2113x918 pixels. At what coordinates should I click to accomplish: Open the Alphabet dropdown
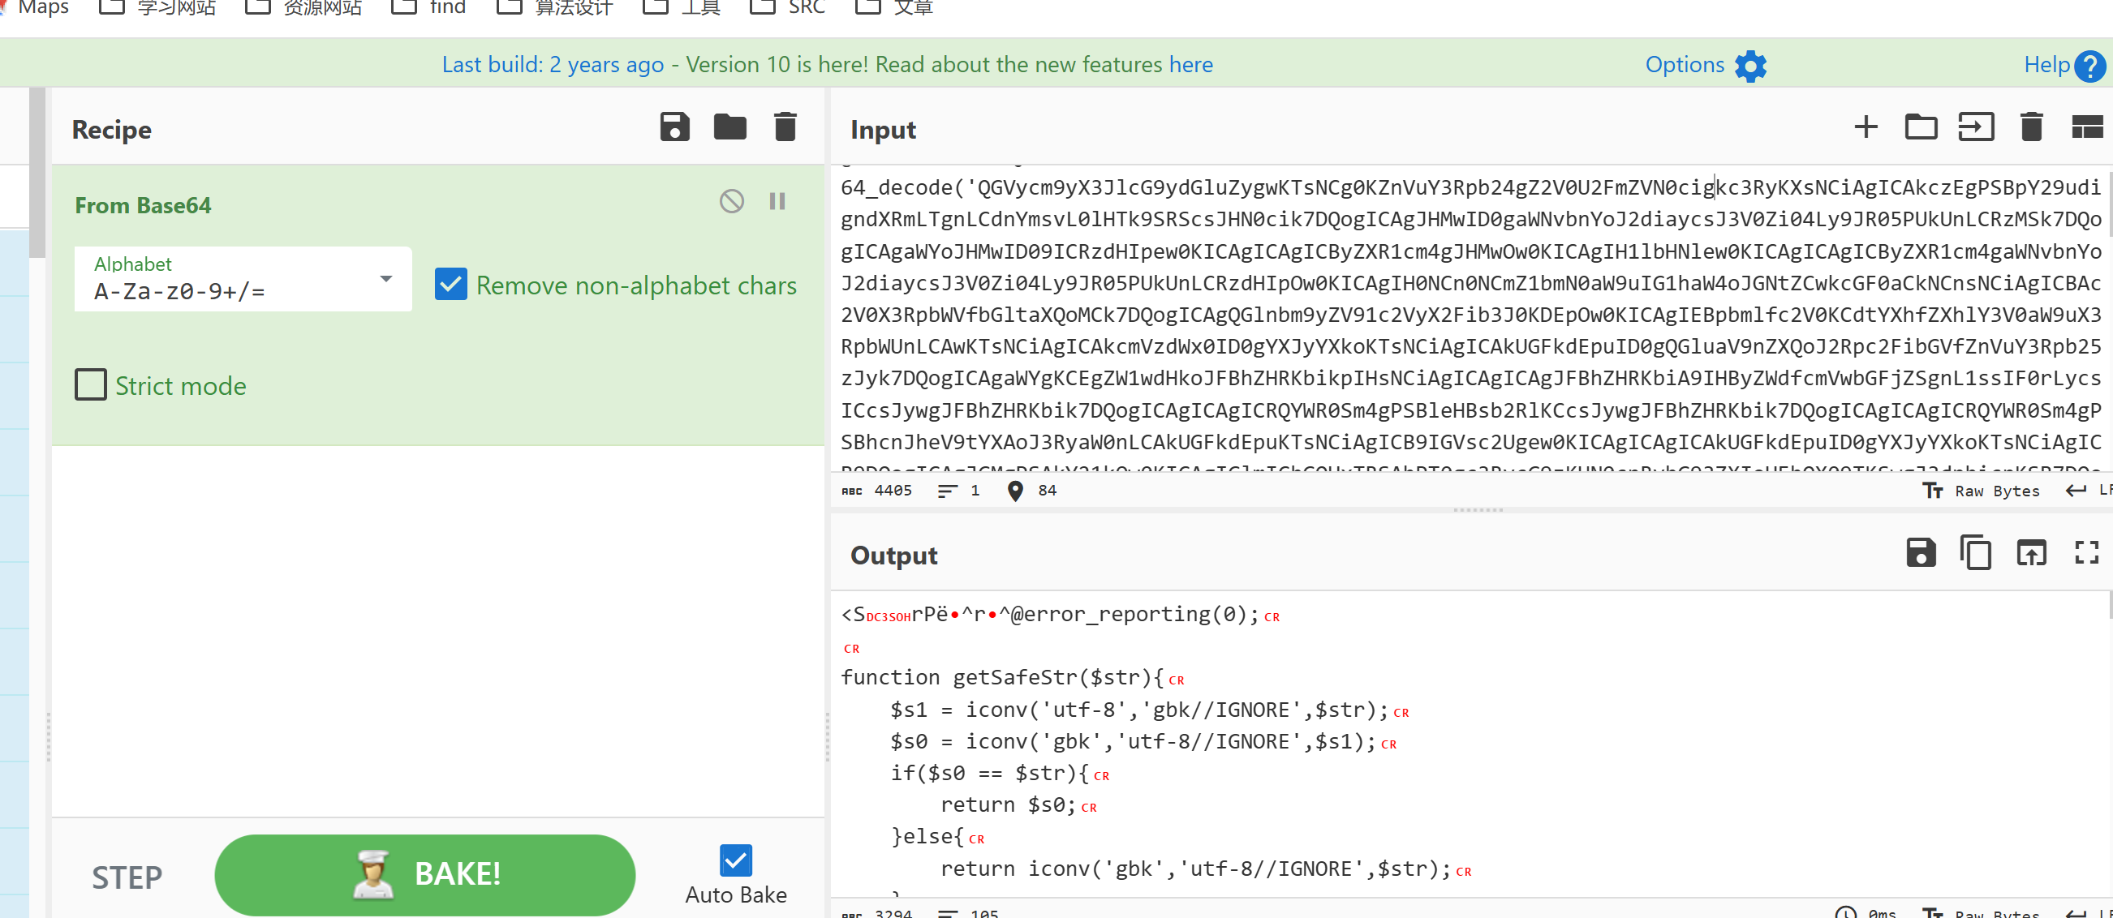point(385,279)
